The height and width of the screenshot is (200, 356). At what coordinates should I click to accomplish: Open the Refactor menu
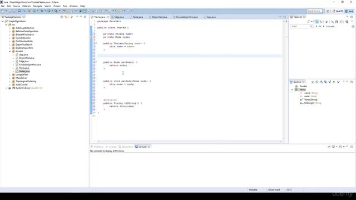pos(26,6)
